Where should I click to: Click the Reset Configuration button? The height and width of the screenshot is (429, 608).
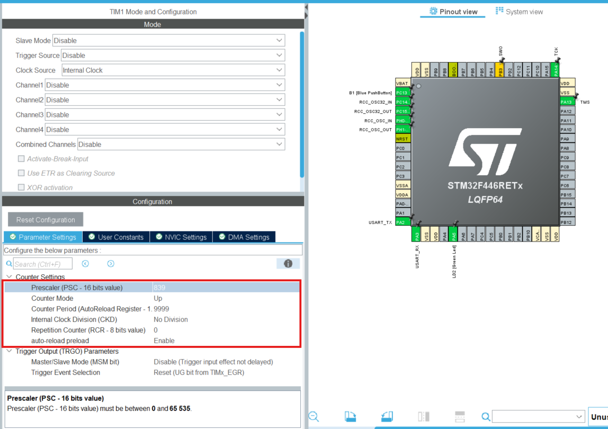46,220
